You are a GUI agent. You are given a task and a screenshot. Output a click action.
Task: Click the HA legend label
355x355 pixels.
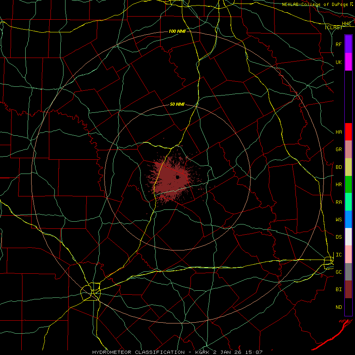pyautogui.click(x=339, y=132)
